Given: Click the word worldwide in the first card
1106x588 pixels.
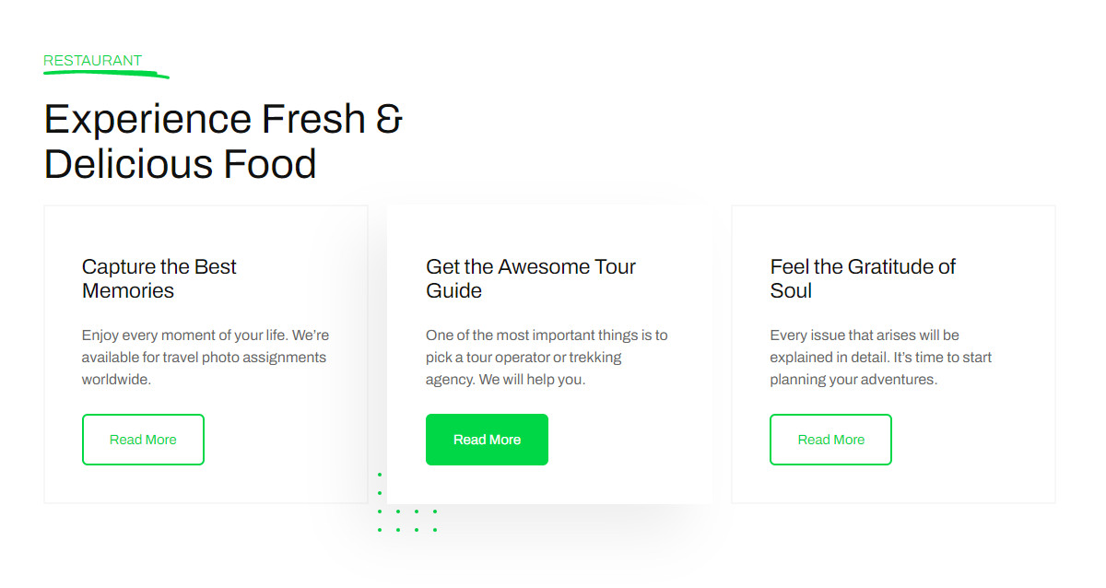Looking at the screenshot, I should [116, 380].
